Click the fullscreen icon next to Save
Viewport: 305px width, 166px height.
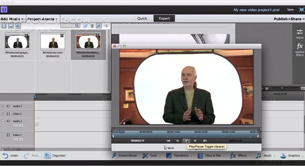pyautogui.click(x=302, y=10)
